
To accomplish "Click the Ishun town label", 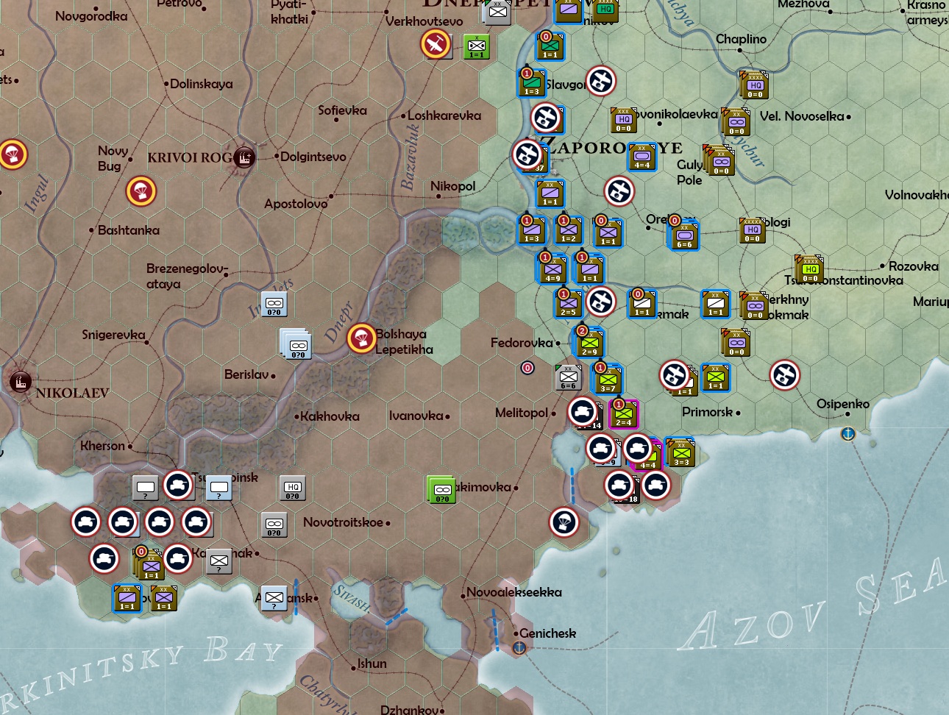I will [x=372, y=664].
